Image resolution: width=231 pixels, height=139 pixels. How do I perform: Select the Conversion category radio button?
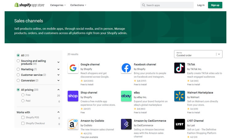18,80
